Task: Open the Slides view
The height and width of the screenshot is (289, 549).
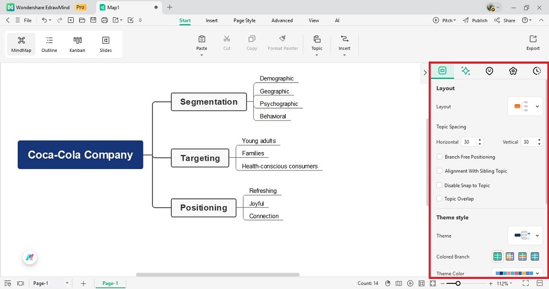Action: (x=105, y=44)
